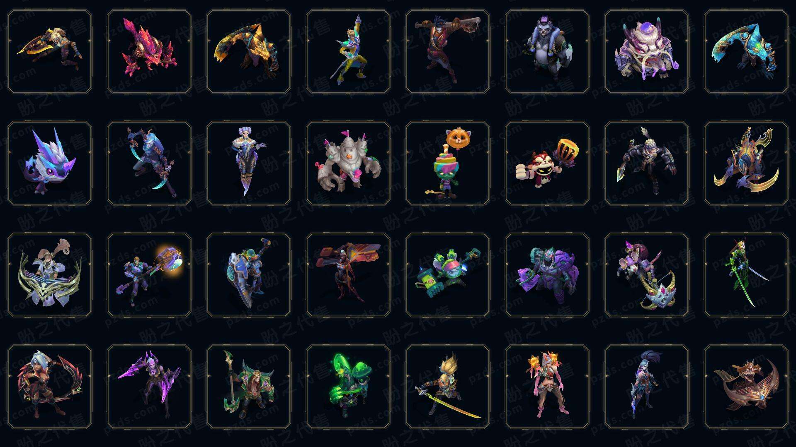
Task: Open the purple mech armored skin
Action: [547, 275]
